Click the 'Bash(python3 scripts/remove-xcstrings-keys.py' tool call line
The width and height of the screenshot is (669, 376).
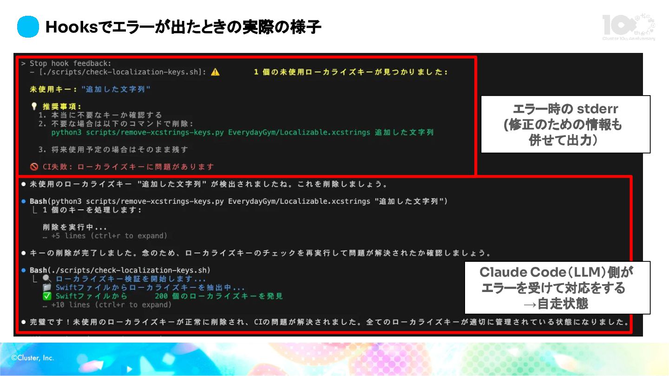238,201
